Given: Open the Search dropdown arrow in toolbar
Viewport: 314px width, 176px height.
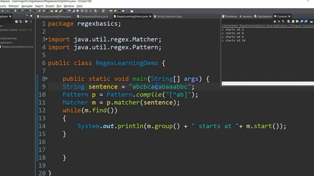Looking at the screenshot, I should [64, 11].
